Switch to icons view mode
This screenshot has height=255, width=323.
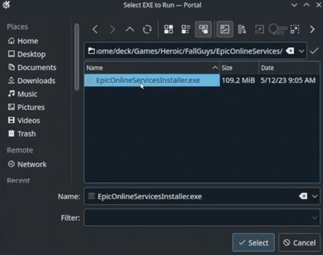[x=169, y=29]
